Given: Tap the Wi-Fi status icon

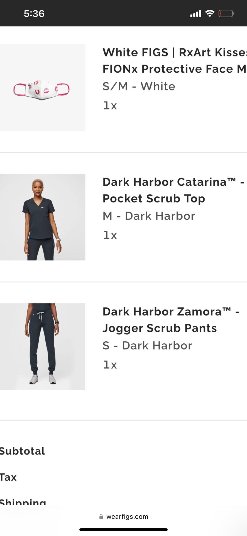Looking at the screenshot, I should (210, 13).
